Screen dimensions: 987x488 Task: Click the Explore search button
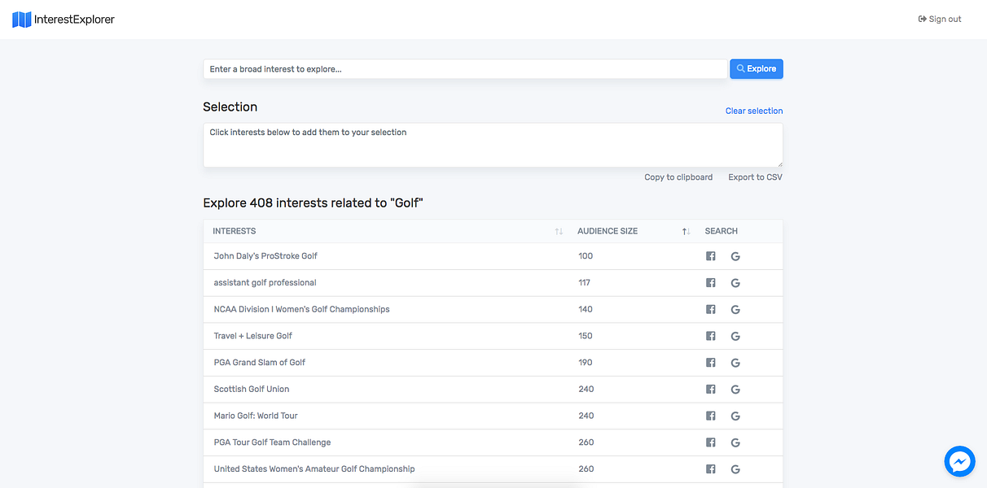click(756, 69)
